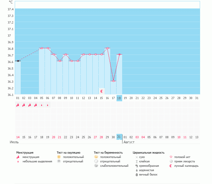Click the прием лекарств medication legend icon

(x=171, y=161)
